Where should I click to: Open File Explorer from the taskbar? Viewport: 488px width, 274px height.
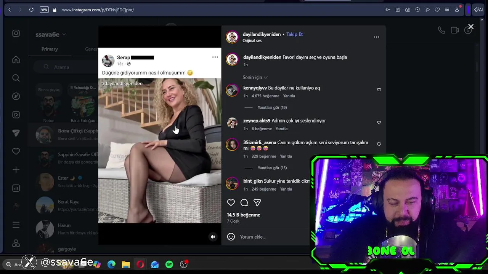point(126,264)
